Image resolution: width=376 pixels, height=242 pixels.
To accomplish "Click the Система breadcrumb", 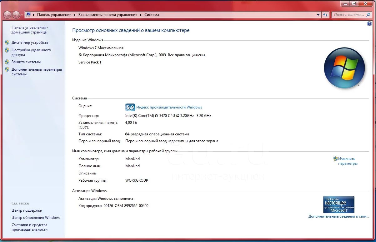I will tap(152, 15).
